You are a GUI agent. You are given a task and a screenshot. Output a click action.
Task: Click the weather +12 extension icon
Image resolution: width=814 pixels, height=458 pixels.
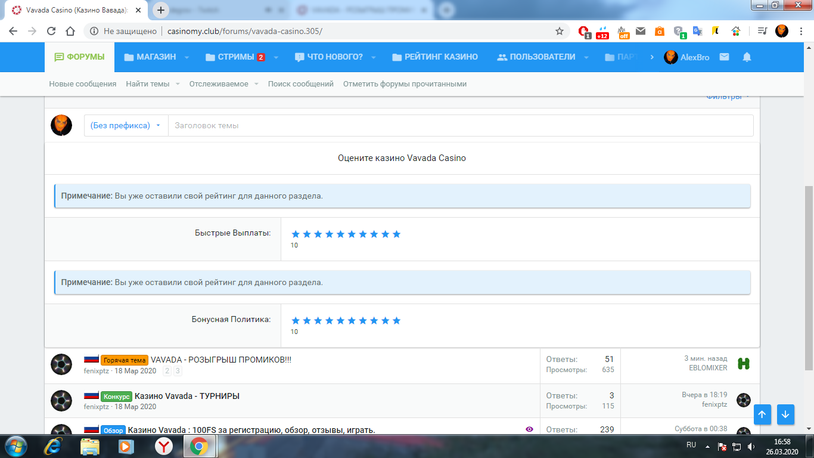point(602,32)
